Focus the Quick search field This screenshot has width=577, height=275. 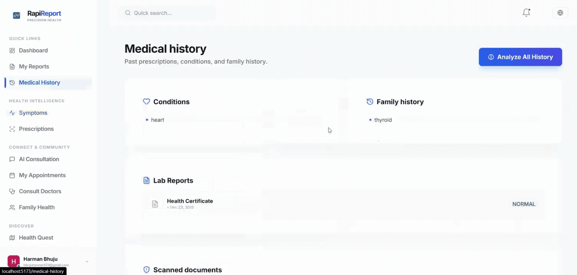[x=167, y=13]
